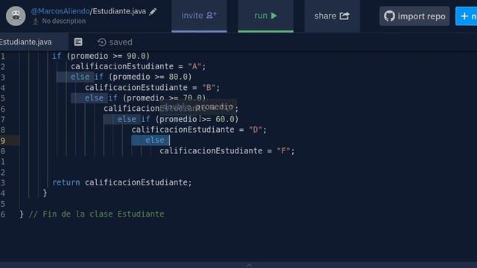Viewport: 477px width, 268px height.
Task: Click 'else if (promedio >= 80.0)' line
Action: [131, 77]
